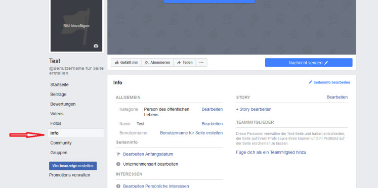The image size is (378, 188).
Task: Send a message with Nachricht senden
Action: click(x=309, y=63)
